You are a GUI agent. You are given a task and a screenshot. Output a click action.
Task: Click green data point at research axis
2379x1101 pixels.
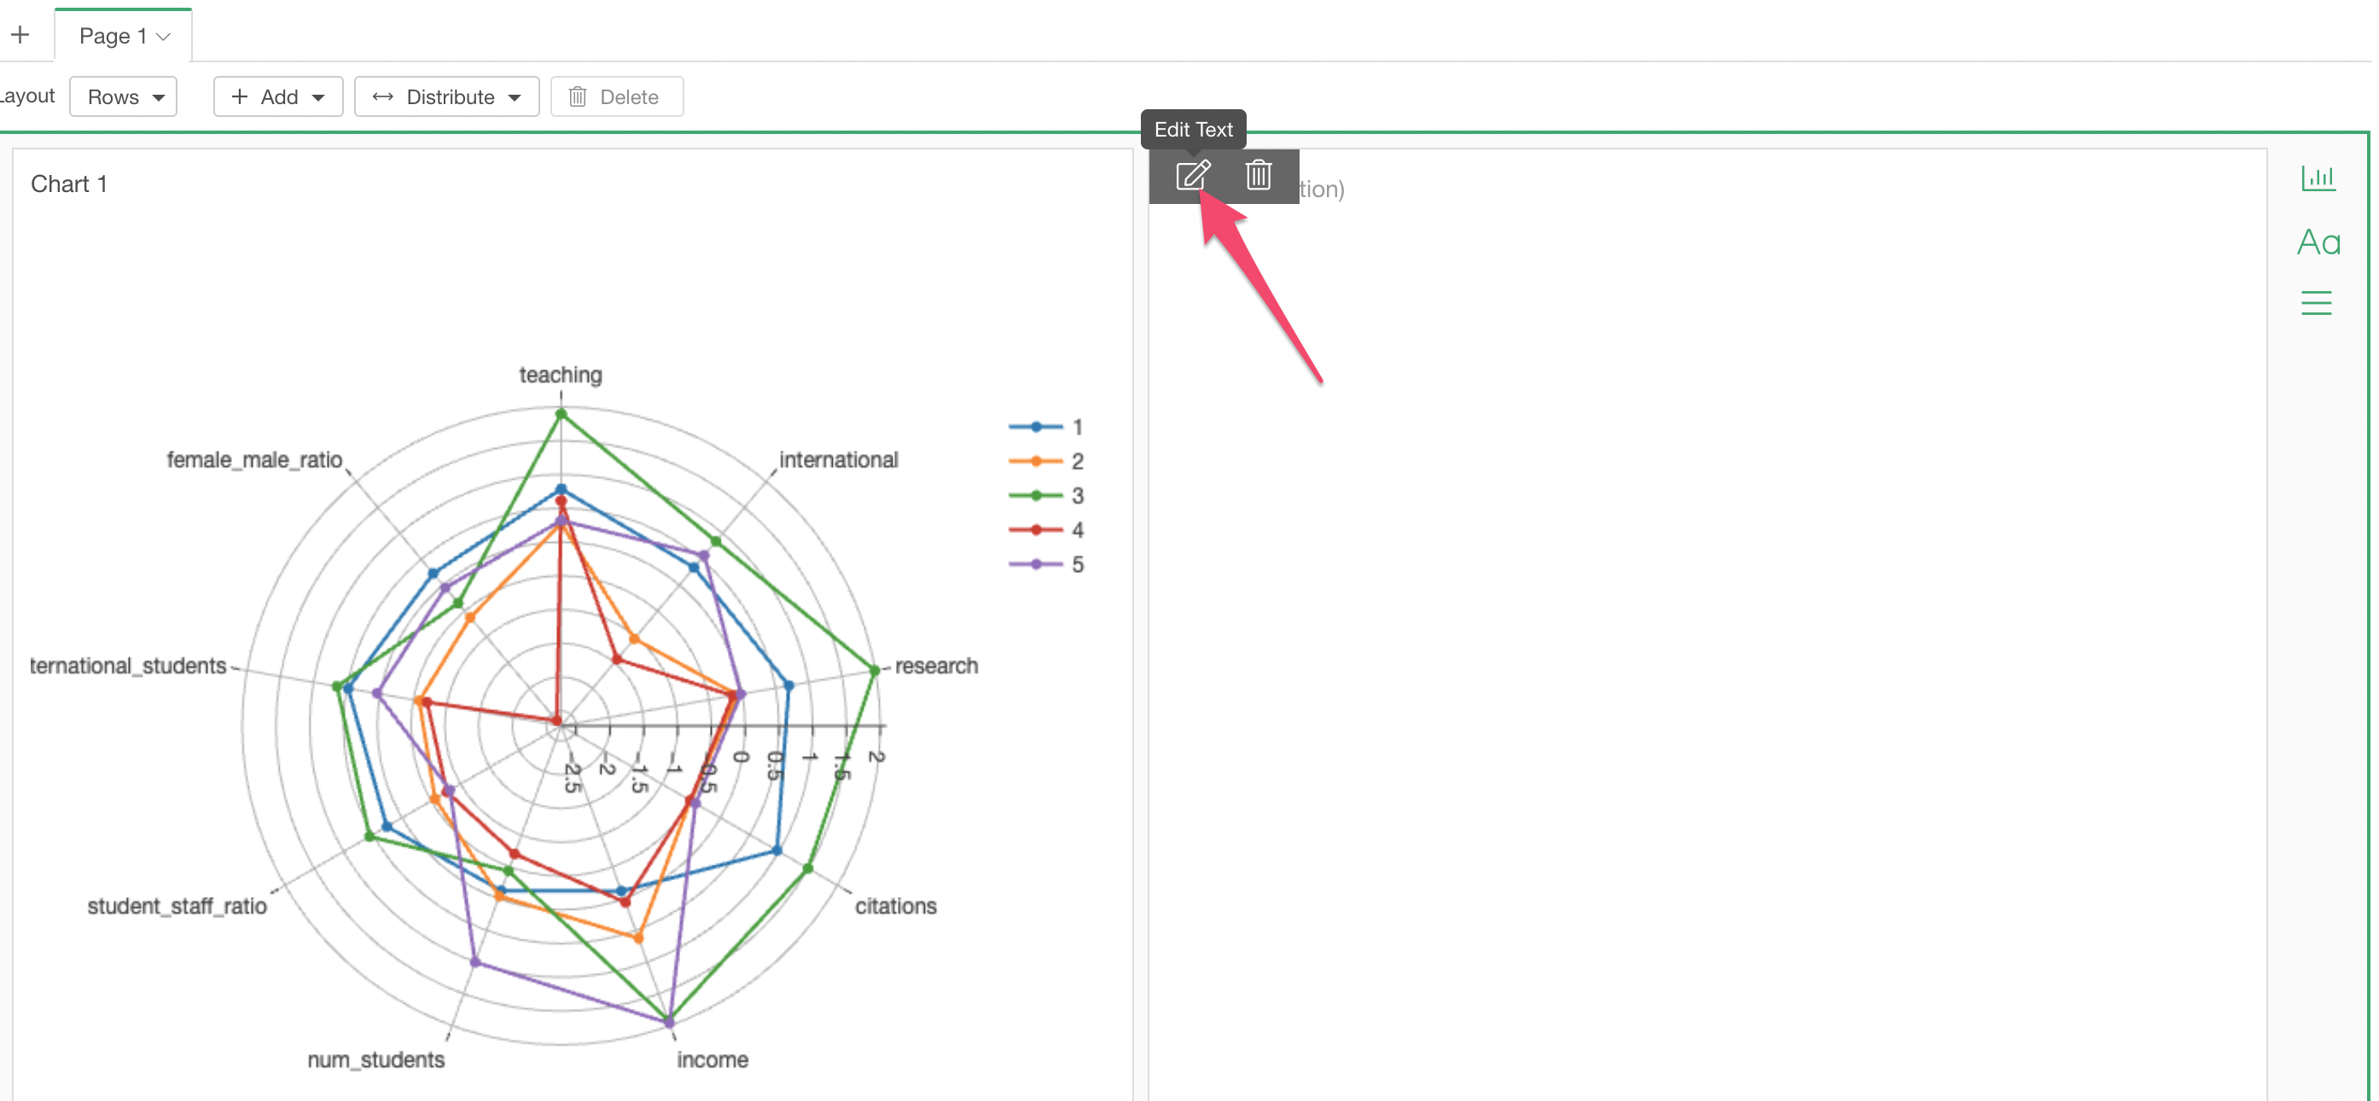[x=875, y=670]
